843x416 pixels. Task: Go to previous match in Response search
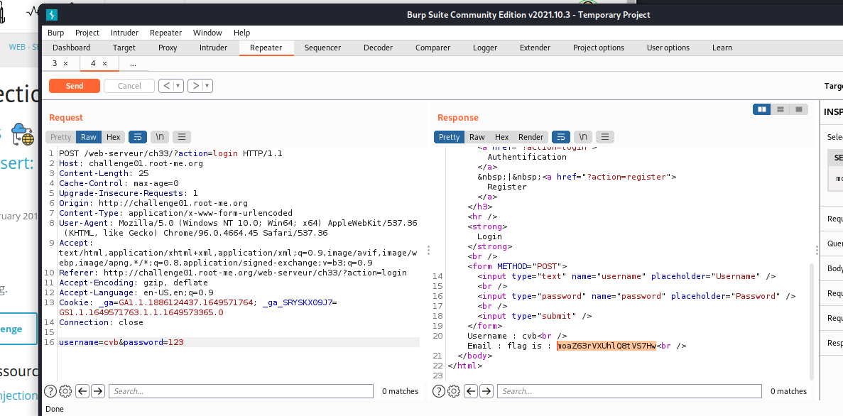471,391
